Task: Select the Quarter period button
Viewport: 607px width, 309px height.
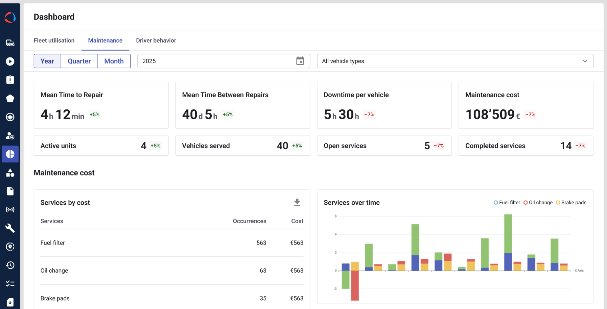Action: pos(79,61)
